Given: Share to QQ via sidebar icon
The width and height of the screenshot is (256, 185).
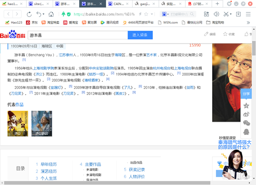Looking at the screenshot, I should click(246, 132).
